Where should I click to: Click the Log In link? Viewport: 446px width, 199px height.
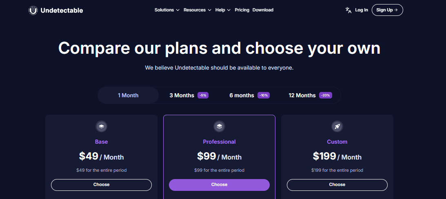pos(362,10)
